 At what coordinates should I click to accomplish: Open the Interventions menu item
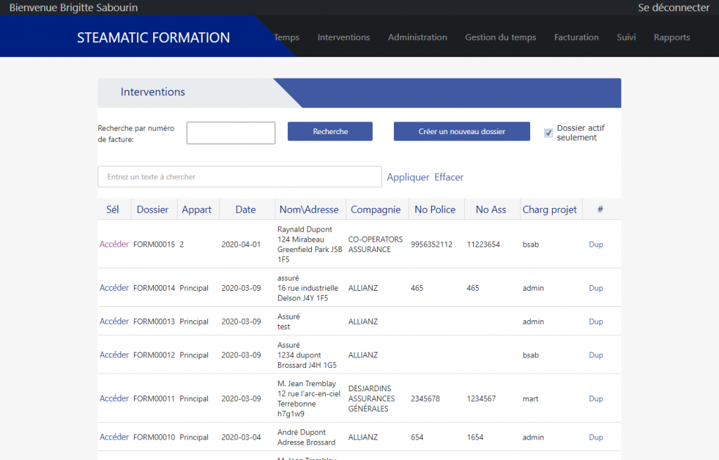(x=343, y=38)
